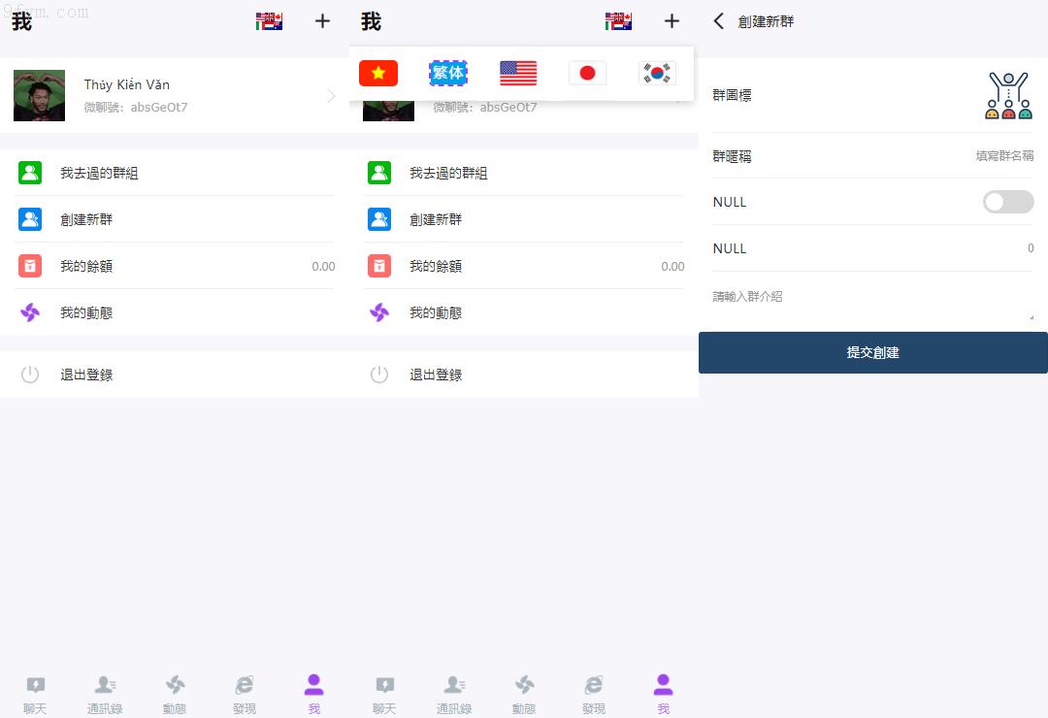
Task: Open 我去過的群組 in the leftmost screen
Action: click(x=99, y=173)
